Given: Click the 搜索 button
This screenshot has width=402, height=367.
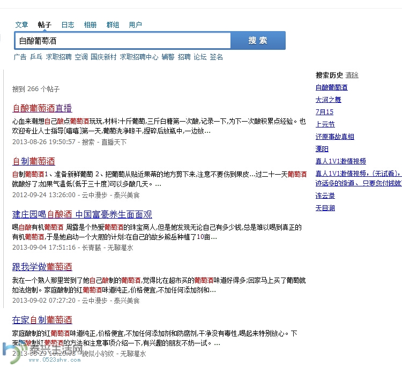Looking at the screenshot, I should pos(258,41).
